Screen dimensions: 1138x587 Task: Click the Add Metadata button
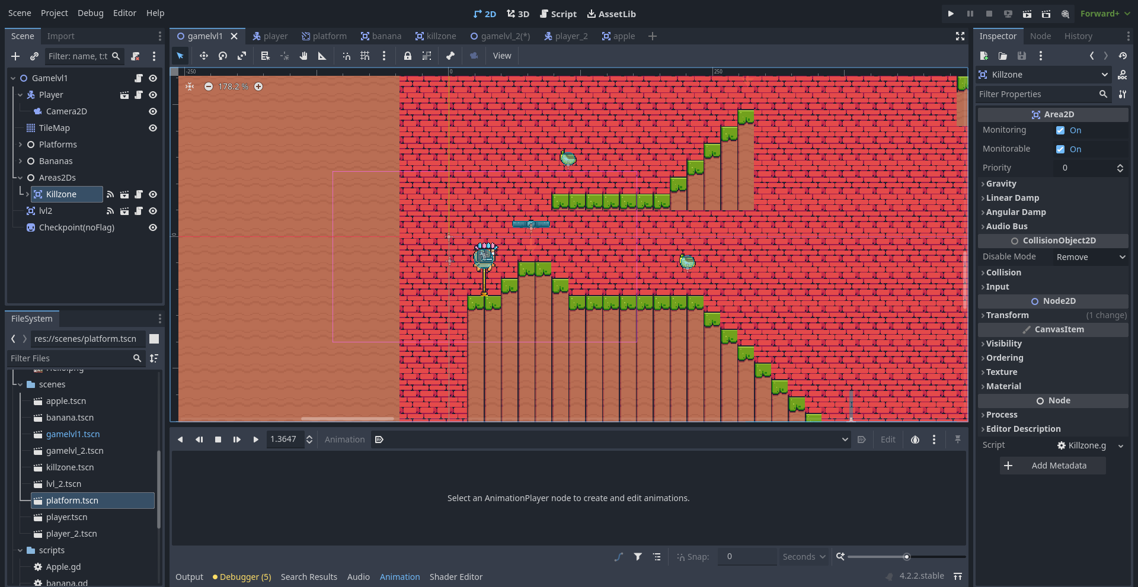[1053, 466]
